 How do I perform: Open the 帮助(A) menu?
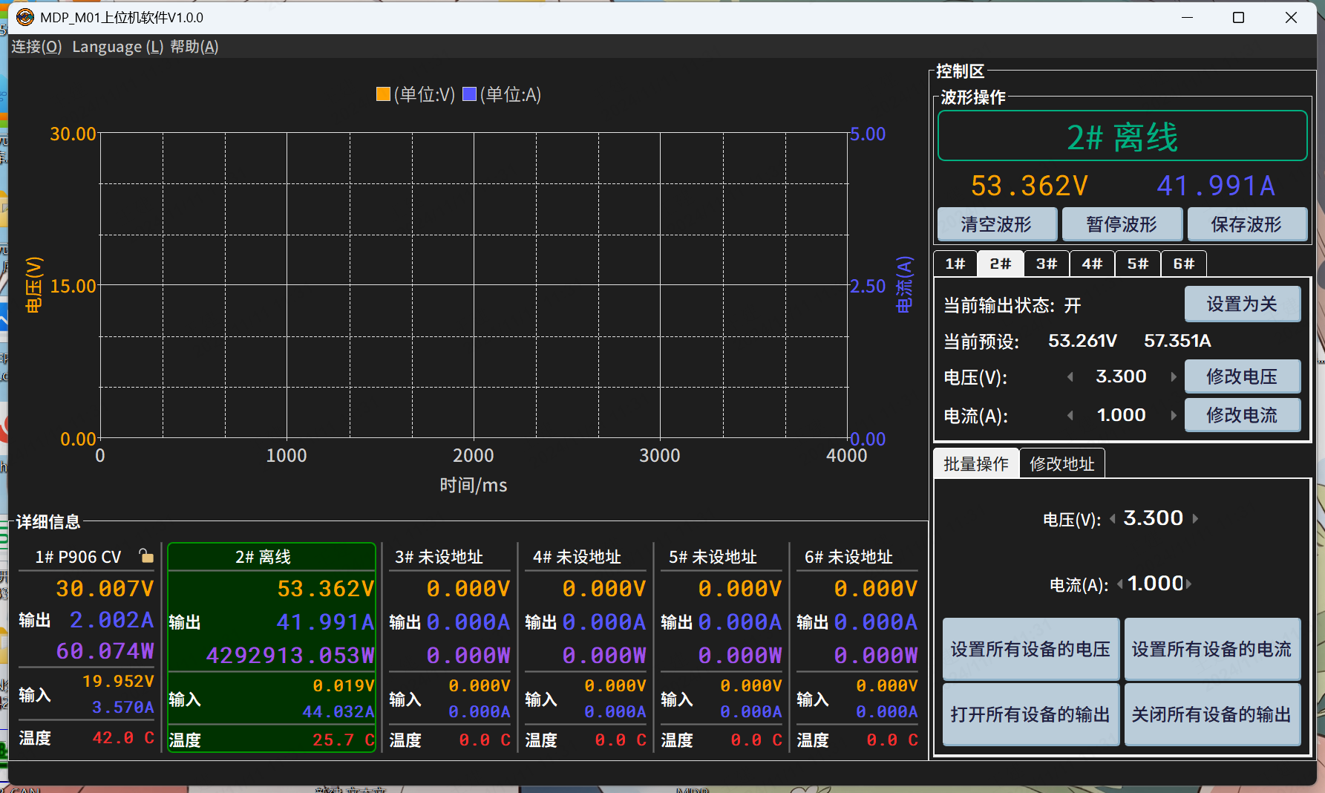click(x=194, y=47)
